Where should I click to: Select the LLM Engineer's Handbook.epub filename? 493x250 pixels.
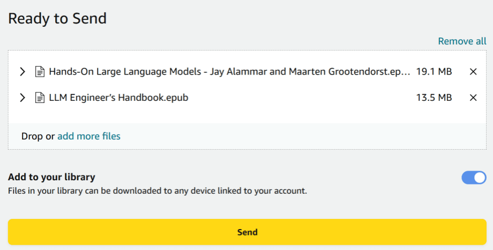point(118,98)
